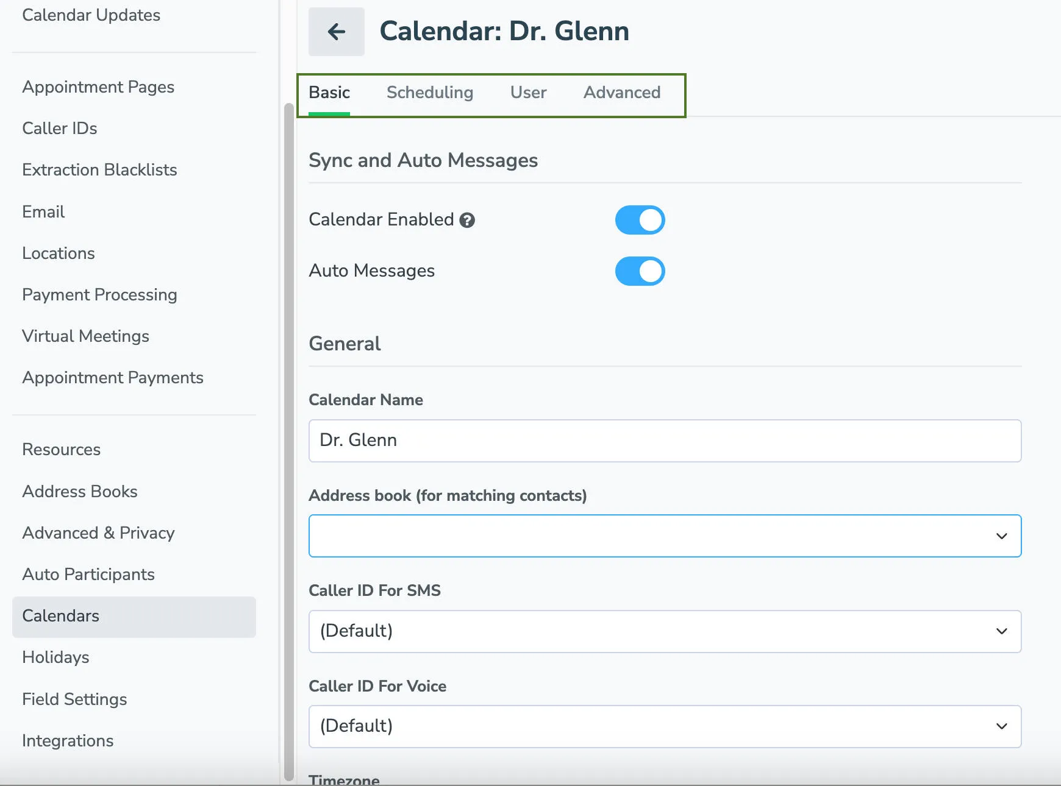Select Virtual Meetings from sidebar
The height and width of the screenshot is (786, 1061).
(85, 336)
